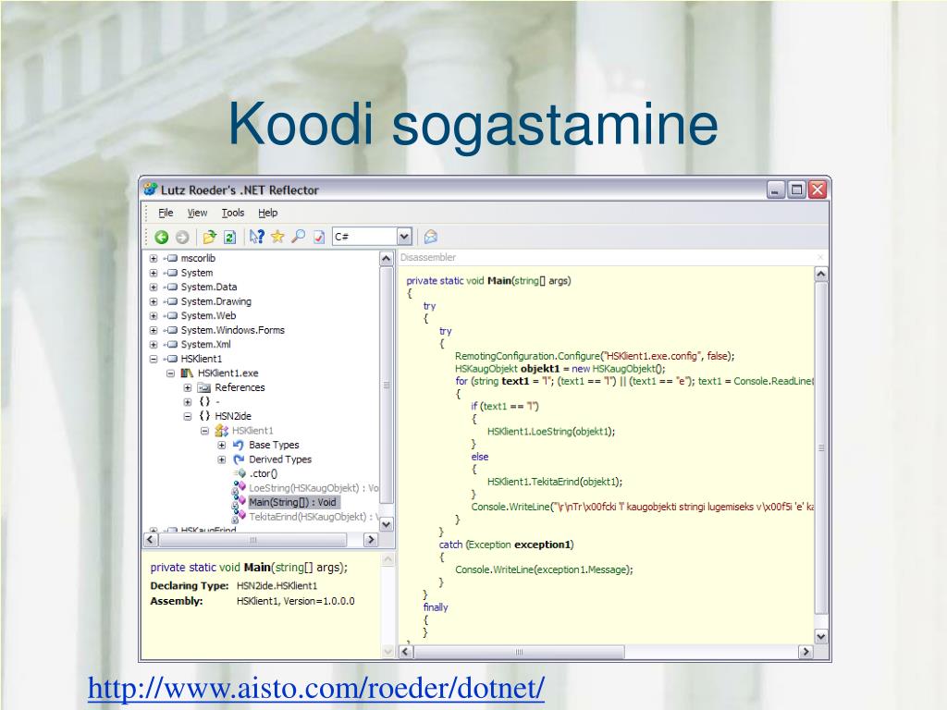The image size is (947, 710).
Task: Select TekitaErind(HSKaugObjekt) tree item
Action: [x=314, y=517]
